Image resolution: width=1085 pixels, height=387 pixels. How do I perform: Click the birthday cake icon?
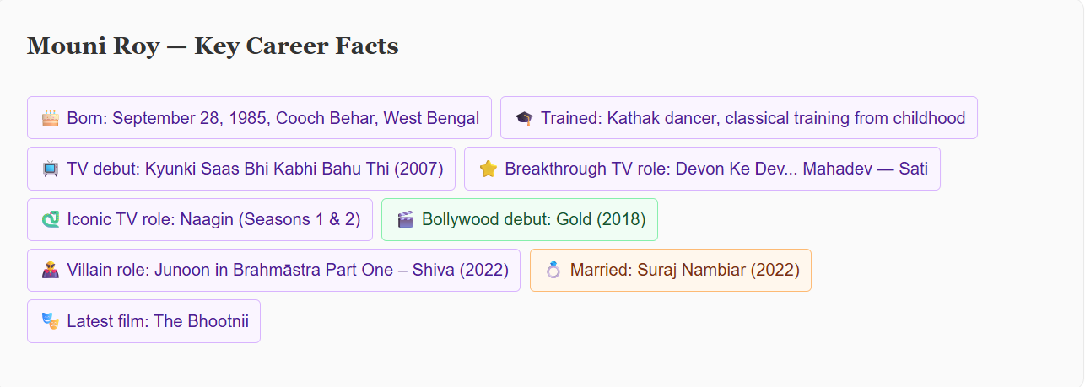51,118
